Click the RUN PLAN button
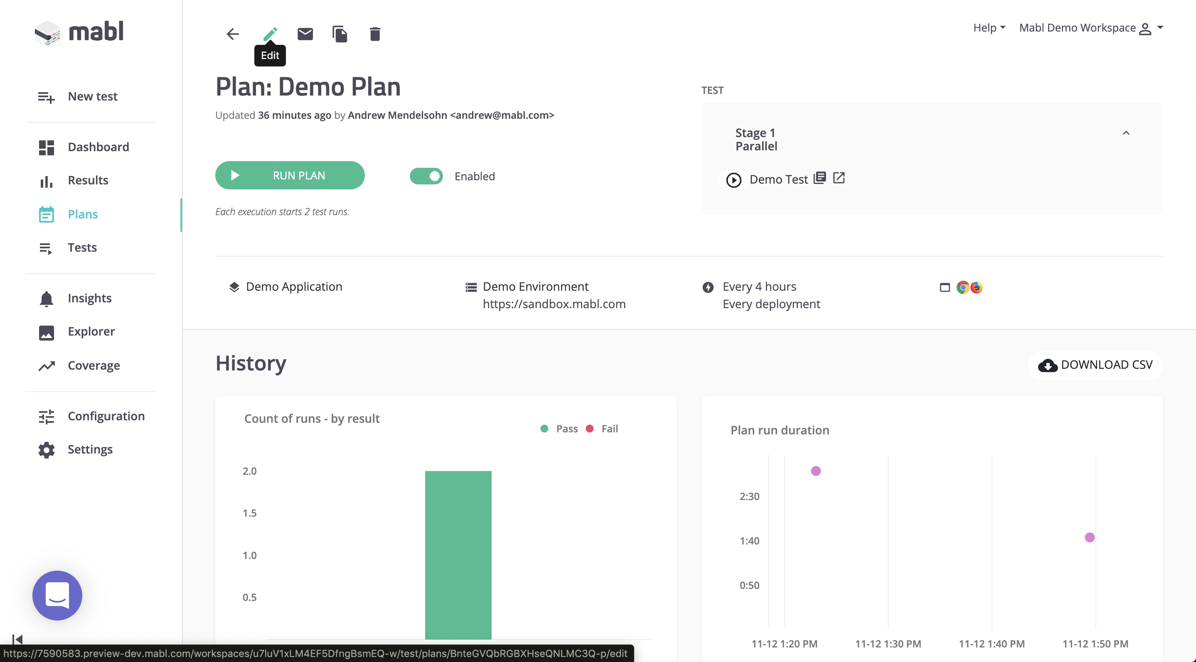Screen dimensions: 1196x662 [290, 175]
